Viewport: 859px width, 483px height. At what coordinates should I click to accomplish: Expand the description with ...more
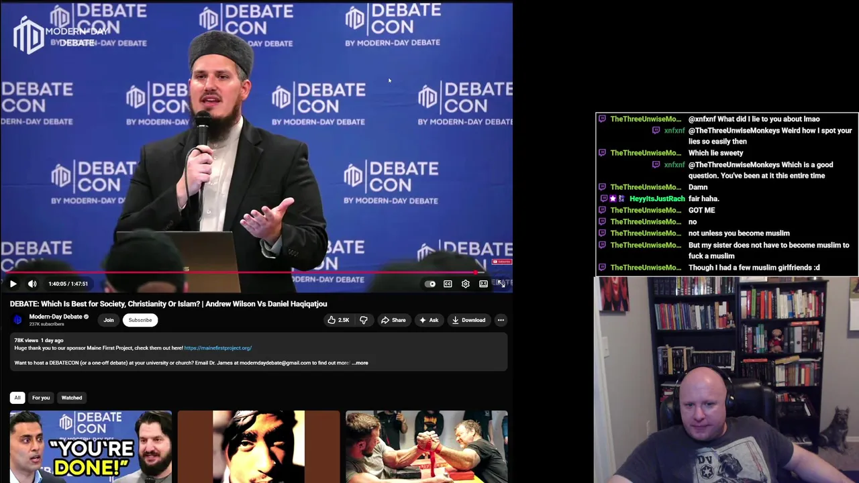click(360, 363)
